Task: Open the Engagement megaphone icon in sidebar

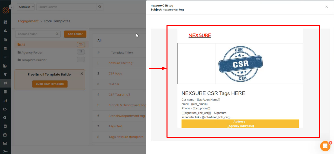Action: [5, 83]
